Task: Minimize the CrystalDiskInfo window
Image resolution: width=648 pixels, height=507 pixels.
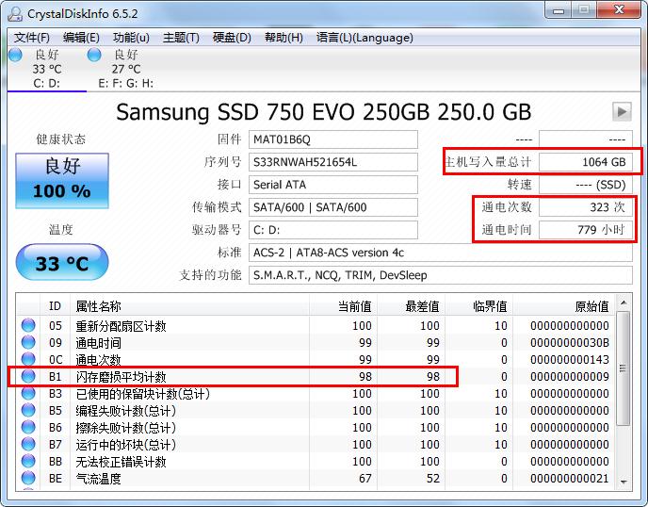Action: [559, 10]
